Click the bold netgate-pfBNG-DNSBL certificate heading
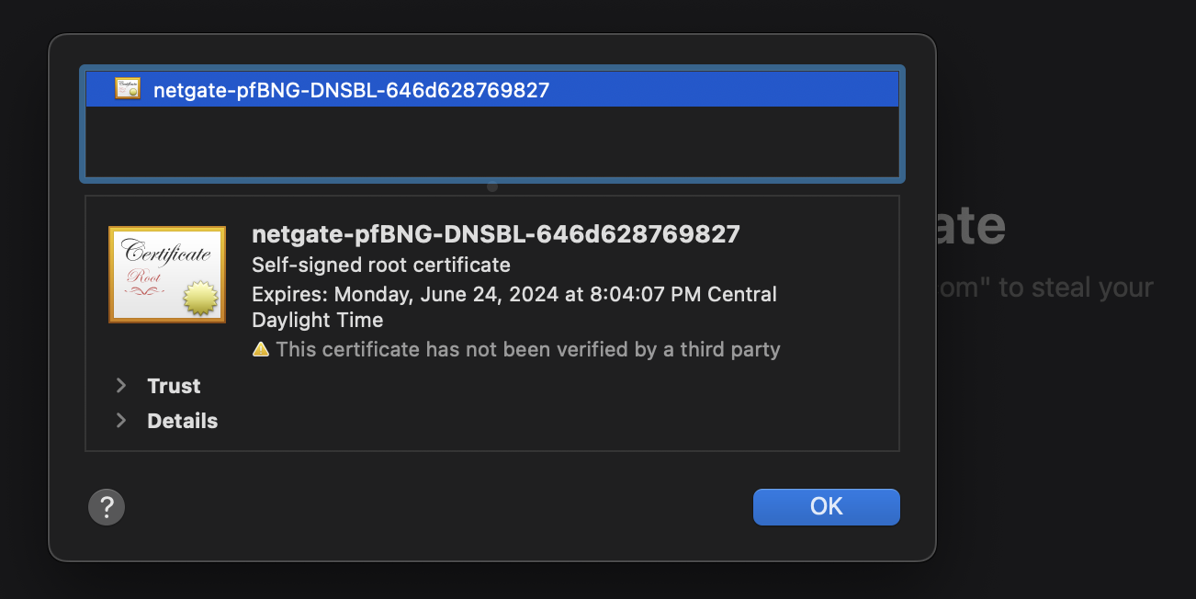Viewport: 1196px width, 599px height. pyautogui.click(x=495, y=234)
